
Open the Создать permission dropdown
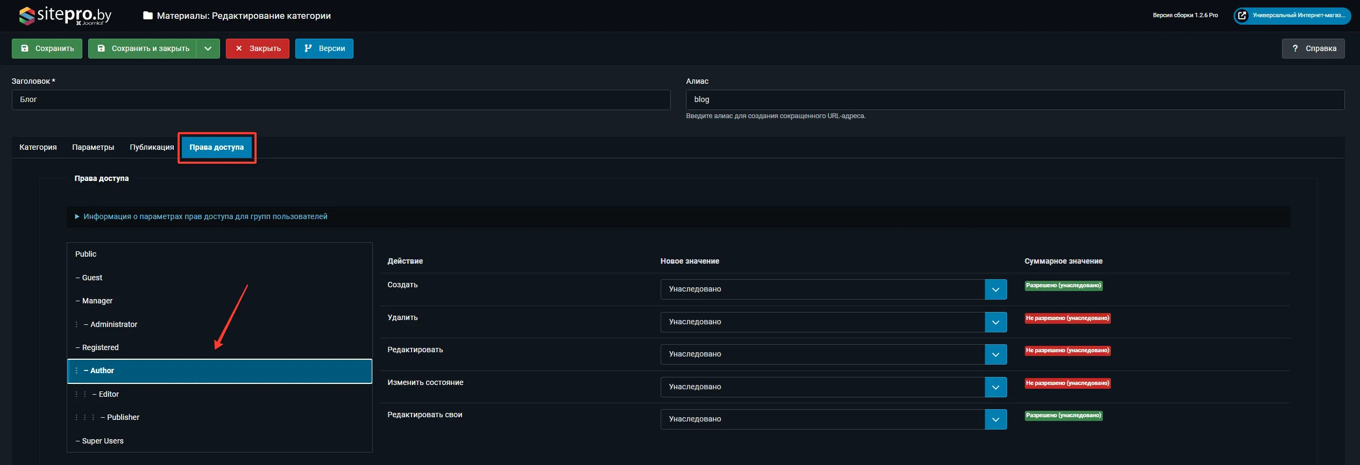pos(833,289)
